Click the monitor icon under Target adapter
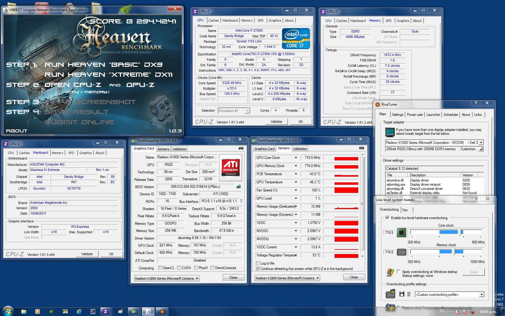The image size is (505, 316). tap(390, 132)
